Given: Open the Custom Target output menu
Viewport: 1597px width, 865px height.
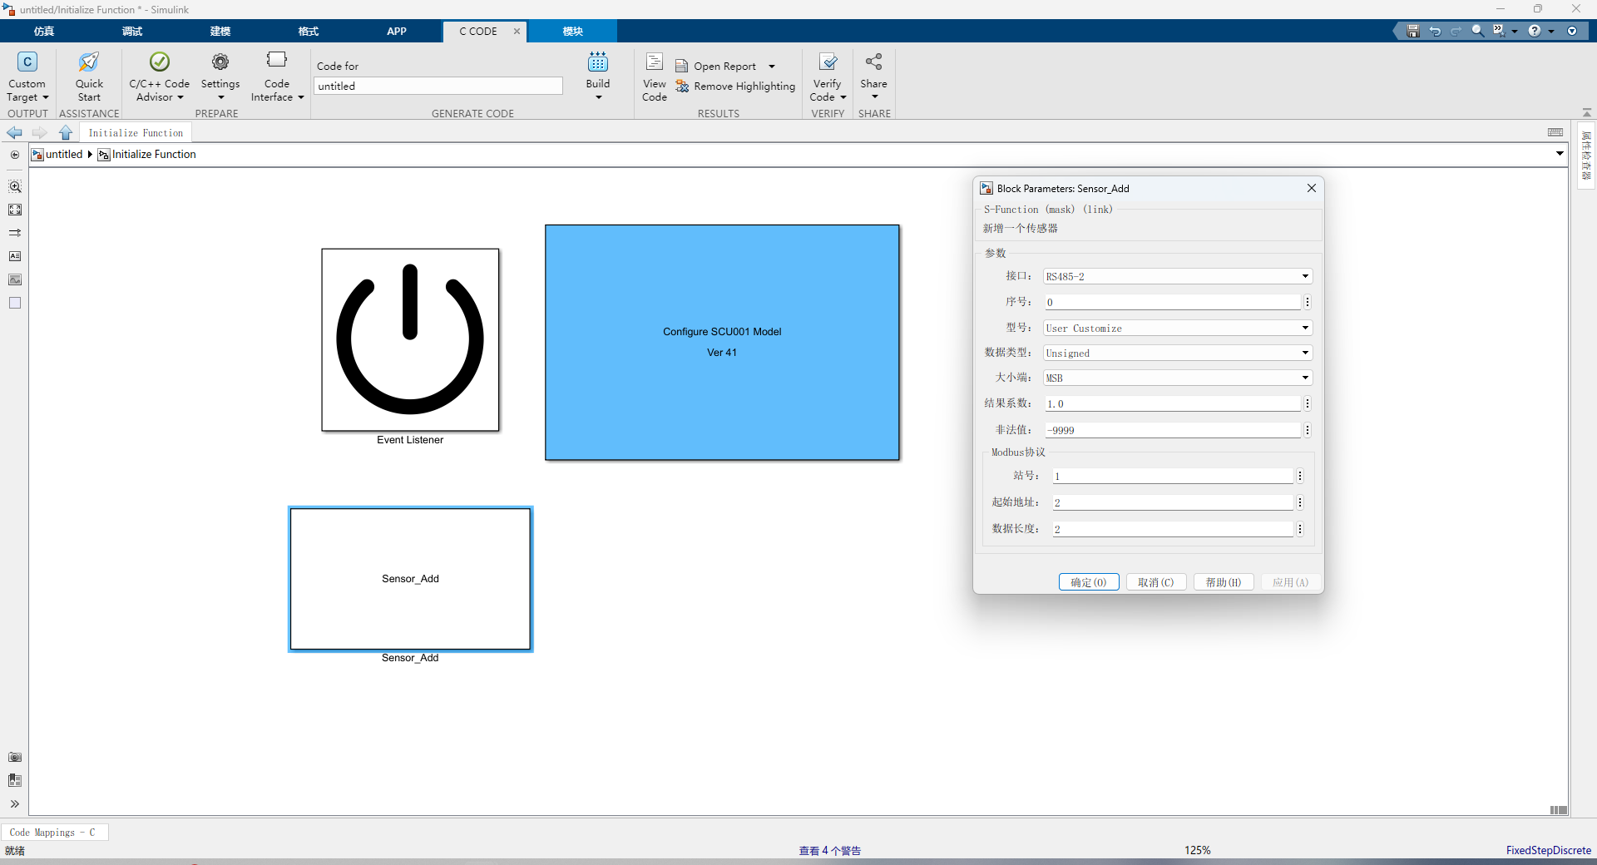Looking at the screenshot, I should (x=27, y=77).
